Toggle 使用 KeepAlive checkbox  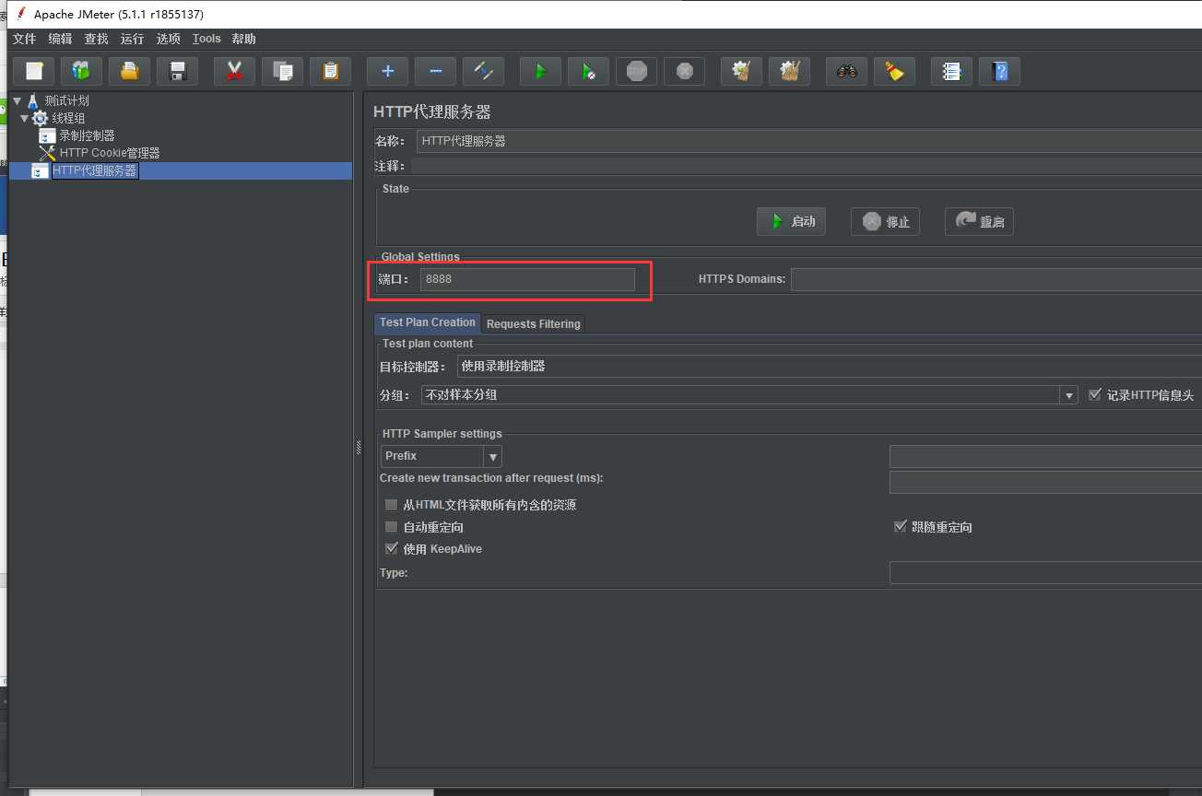[x=392, y=548]
